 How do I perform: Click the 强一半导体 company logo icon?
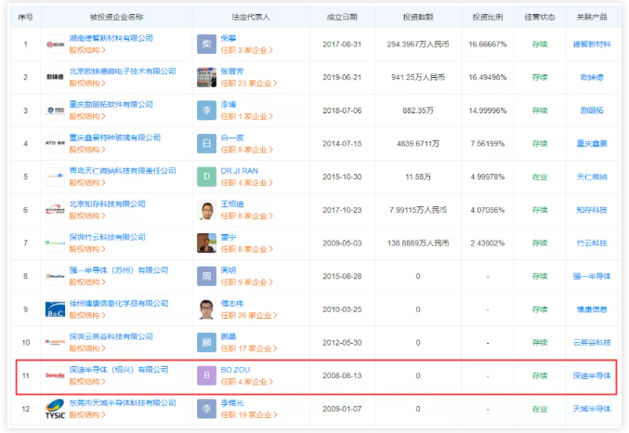tap(55, 276)
